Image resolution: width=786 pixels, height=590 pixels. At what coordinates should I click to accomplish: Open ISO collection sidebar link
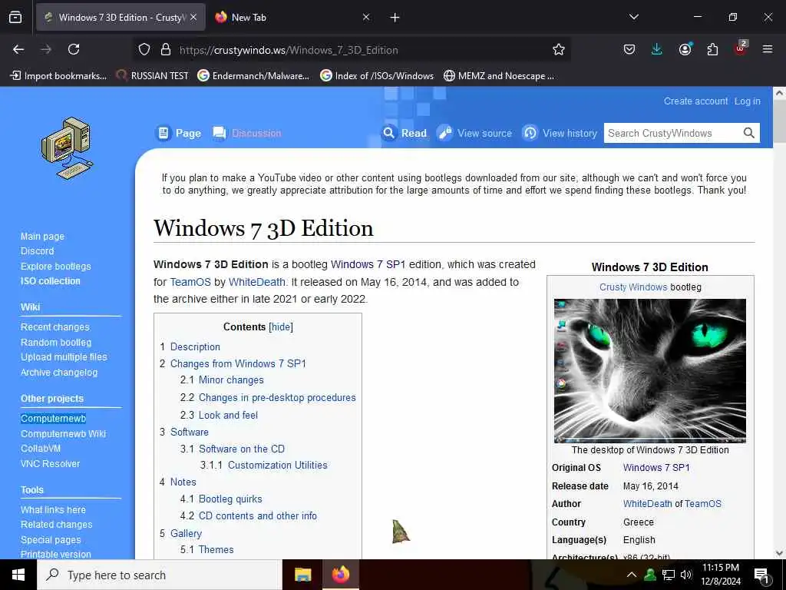coord(50,281)
